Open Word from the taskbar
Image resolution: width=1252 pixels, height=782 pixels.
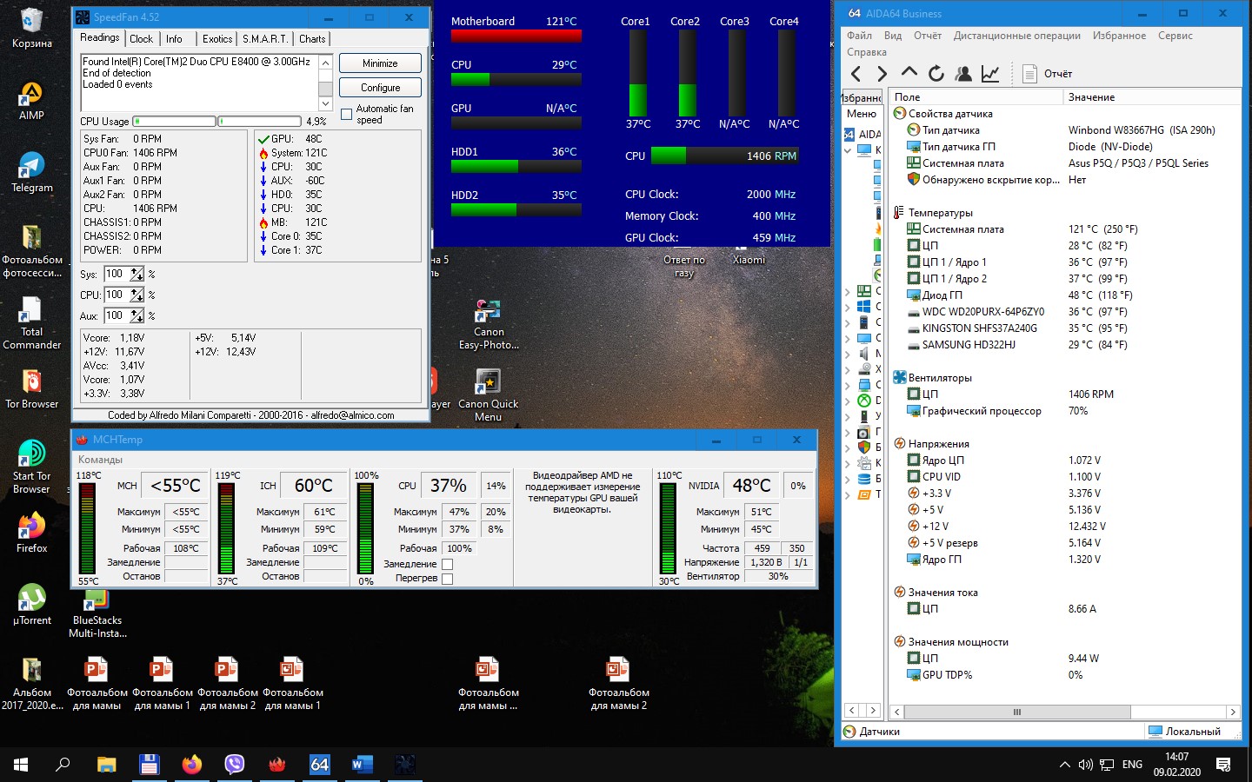coord(362,765)
